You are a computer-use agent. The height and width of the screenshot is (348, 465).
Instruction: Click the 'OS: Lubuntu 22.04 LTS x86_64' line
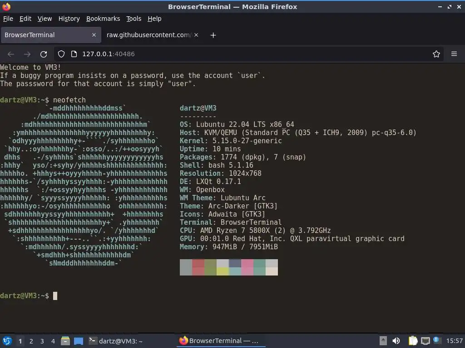pos(237,124)
